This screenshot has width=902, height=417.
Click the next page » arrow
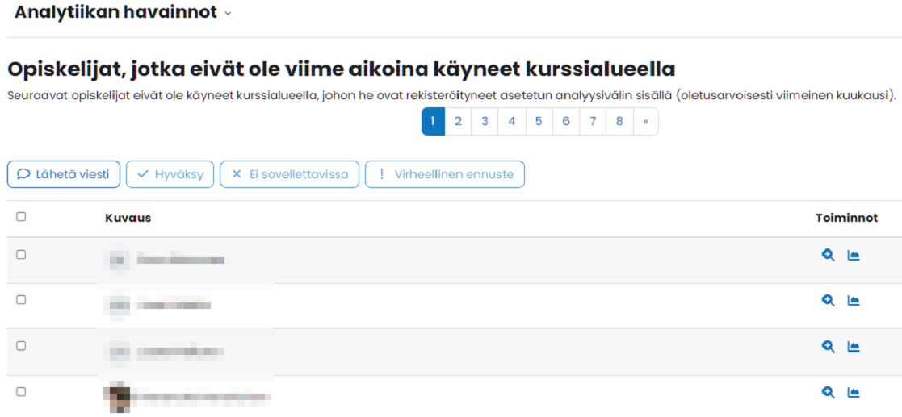click(646, 122)
